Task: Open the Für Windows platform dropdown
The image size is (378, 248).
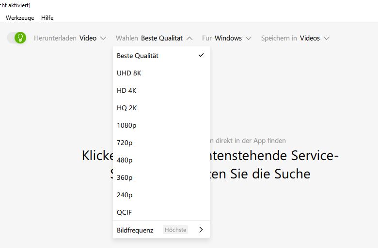Action: [227, 38]
